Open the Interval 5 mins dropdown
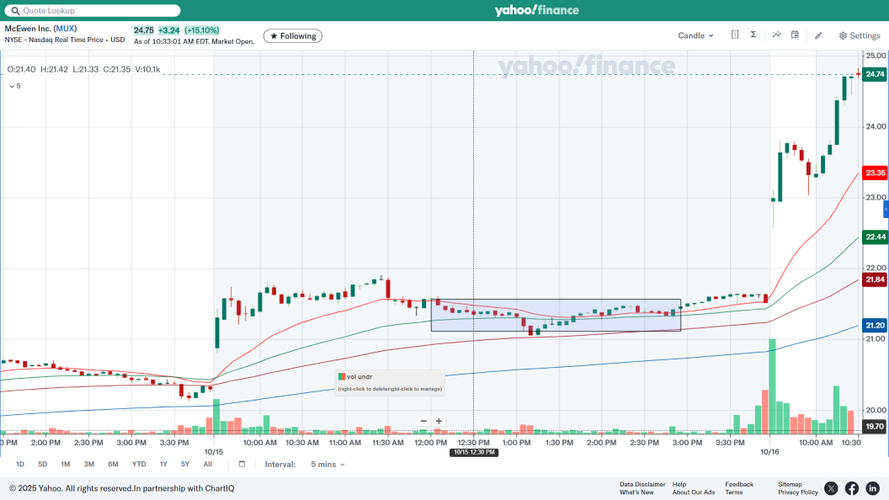Screen dimensions: 889x500 point(327,465)
